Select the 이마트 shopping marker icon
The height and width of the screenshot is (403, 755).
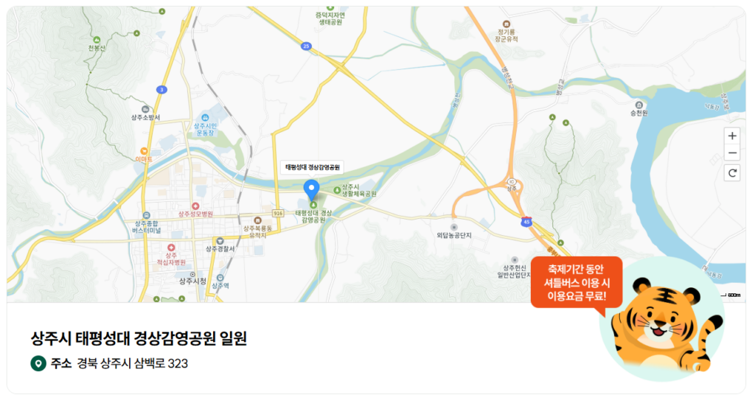(144, 152)
